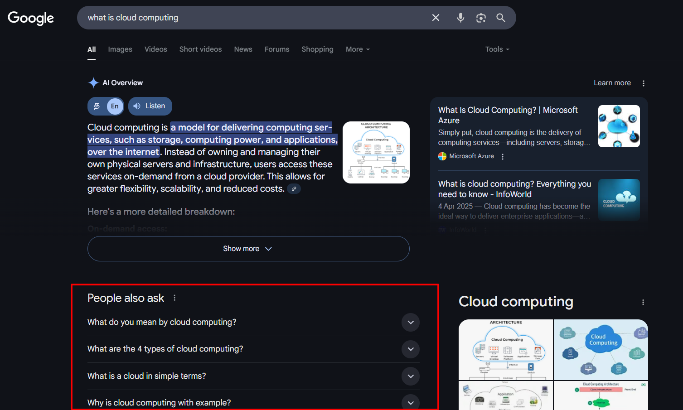Open the InfoWorld cloud computing article link

point(514,189)
